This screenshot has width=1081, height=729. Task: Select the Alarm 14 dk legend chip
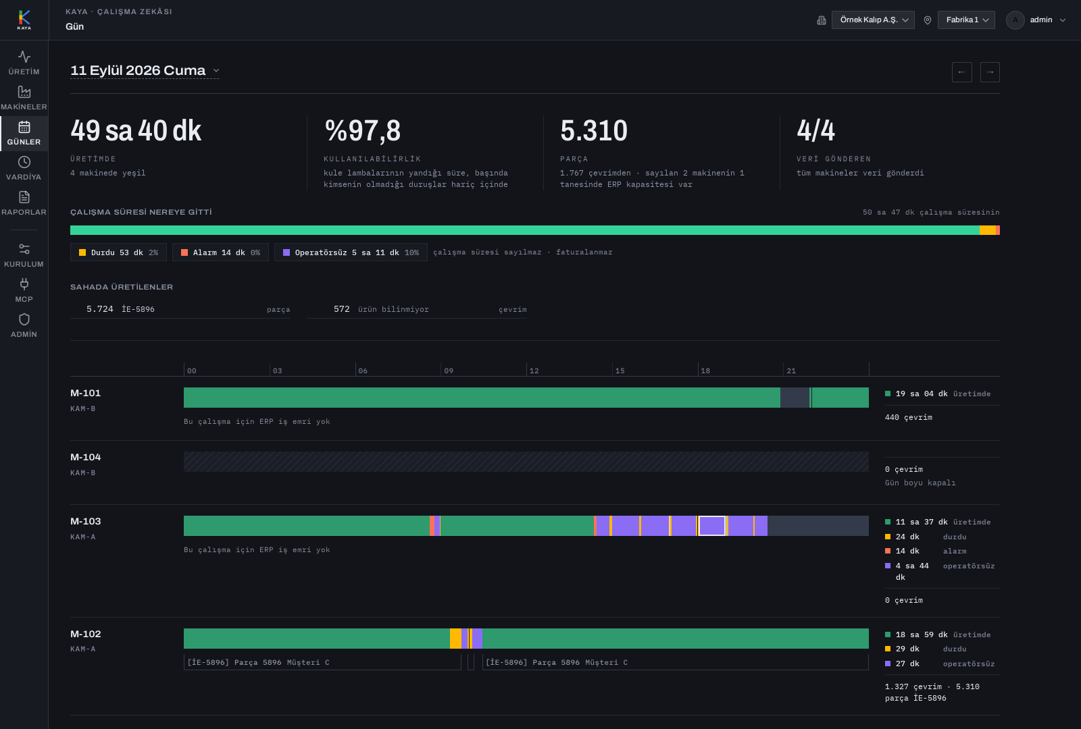[220, 252]
